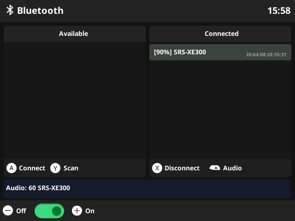Select the On label
Viewport: 295px width, 221px height.
click(90, 211)
